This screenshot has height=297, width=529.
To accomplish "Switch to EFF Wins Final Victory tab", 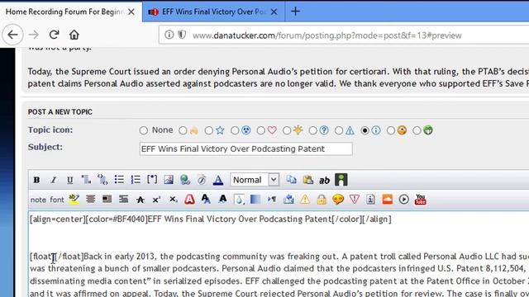I will 212,12.
